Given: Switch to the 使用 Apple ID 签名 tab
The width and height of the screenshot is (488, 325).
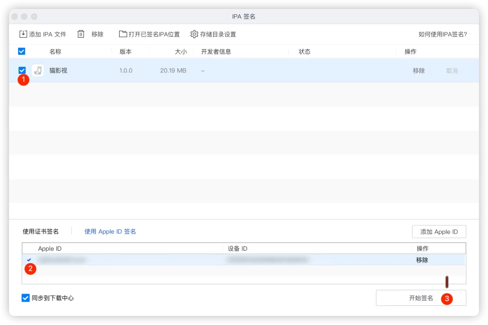Looking at the screenshot, I should pyautogui.click(x=110, y=231).
